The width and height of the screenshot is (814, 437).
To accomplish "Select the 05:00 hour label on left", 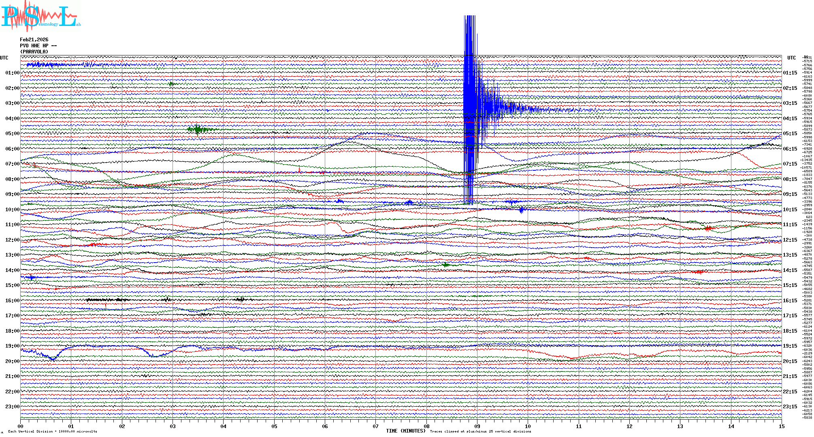I will (12, 134).
